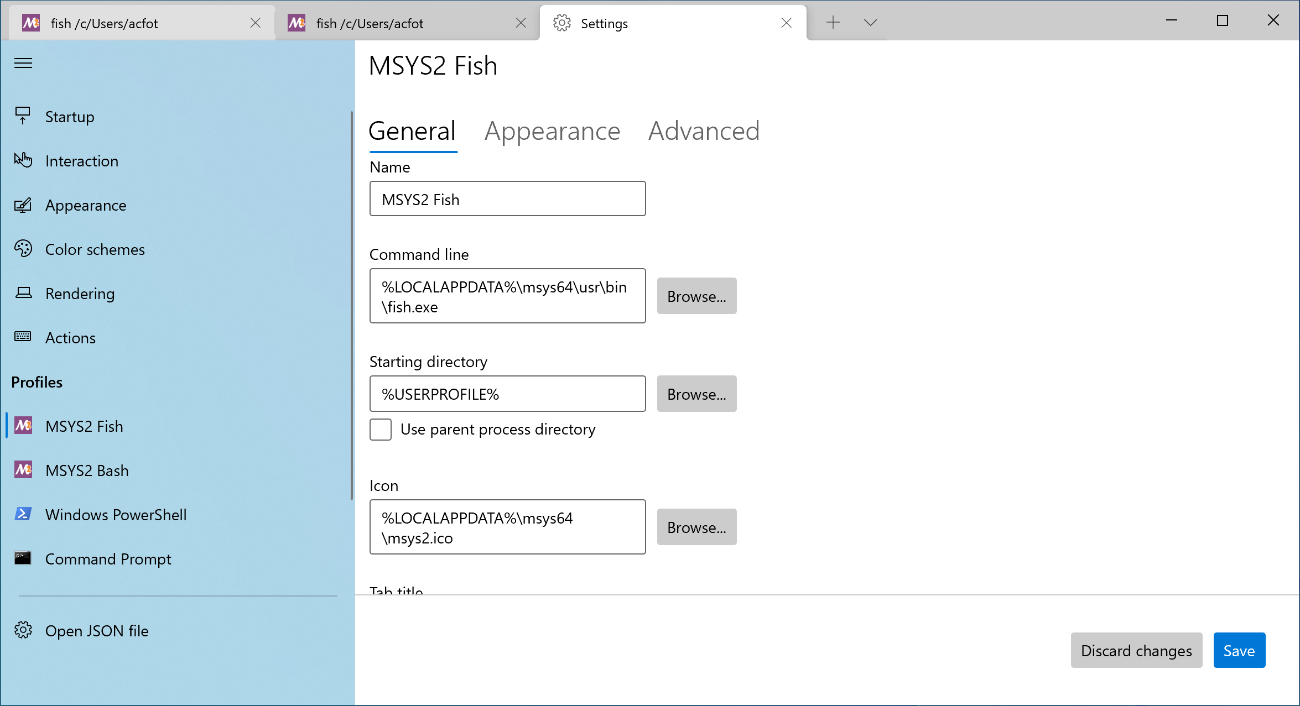Switch to the Advanced tab
Viewport: 1300px width, 706px height.
703,131
